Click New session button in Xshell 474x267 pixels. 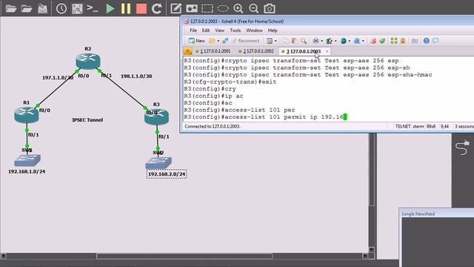coord(196,41)
